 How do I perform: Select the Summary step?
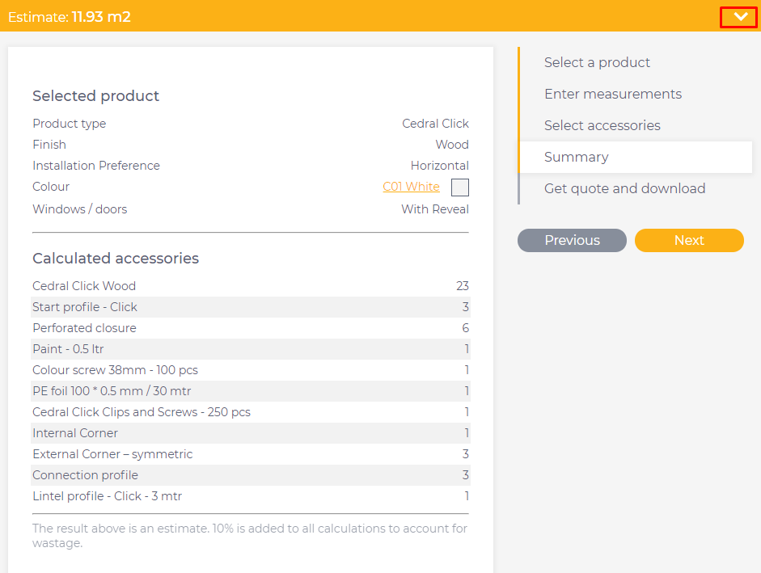click(576, 157)
